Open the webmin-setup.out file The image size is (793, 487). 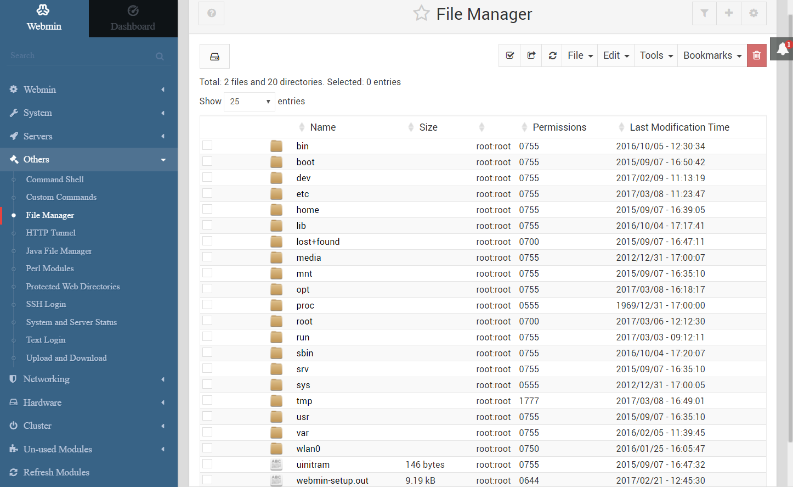(x=332, y=480)
